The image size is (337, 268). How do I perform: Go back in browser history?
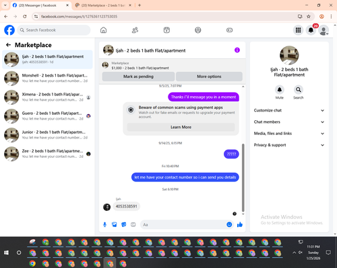6,16
